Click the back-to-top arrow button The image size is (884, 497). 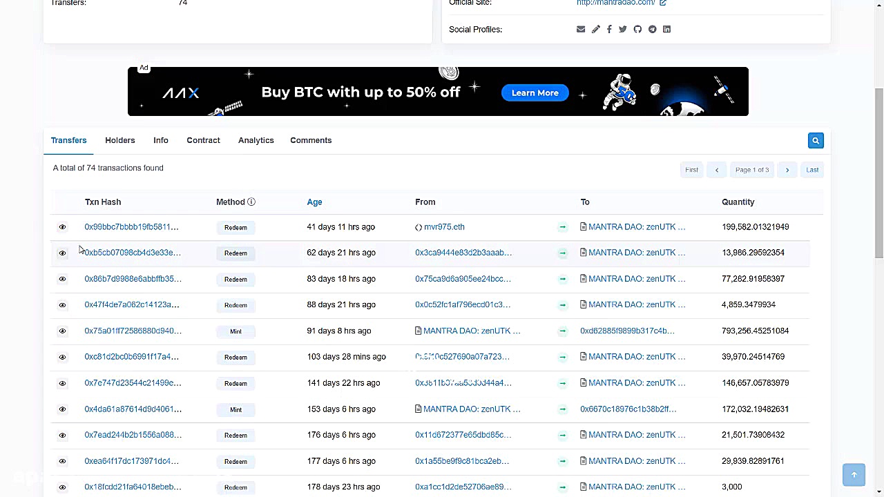point(854,475)
